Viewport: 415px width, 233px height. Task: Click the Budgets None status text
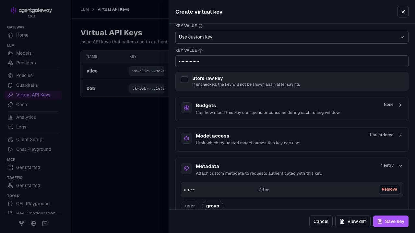389,105
